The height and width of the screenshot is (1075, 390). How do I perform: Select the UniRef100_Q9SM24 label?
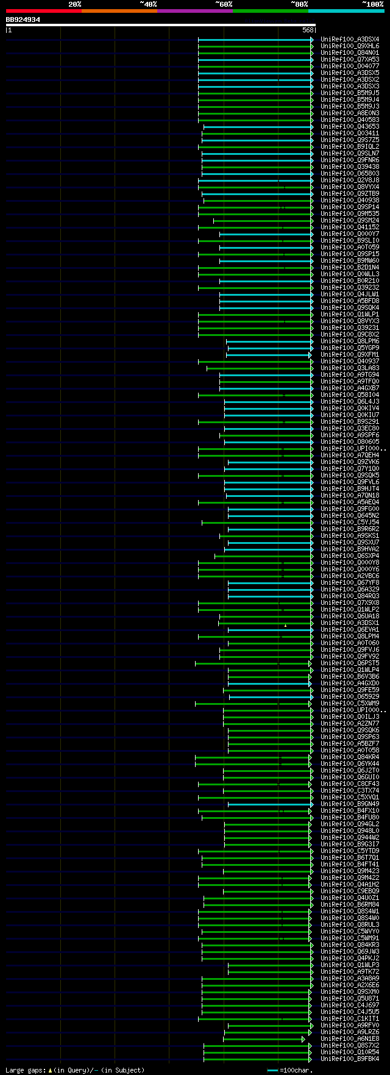350,221
